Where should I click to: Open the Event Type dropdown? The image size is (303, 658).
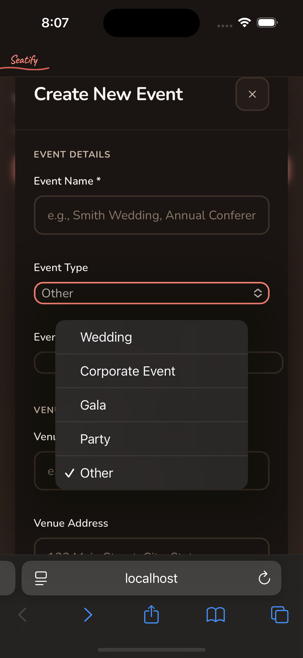[x=151, y=293]
